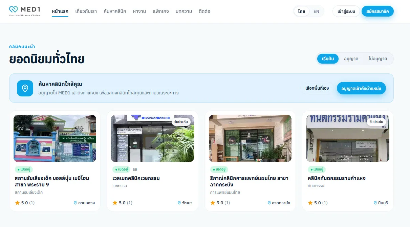
Task: Click the star rating of เวลเมดคลินิกเวชกรรม
Action: click(x=122, y=203)
